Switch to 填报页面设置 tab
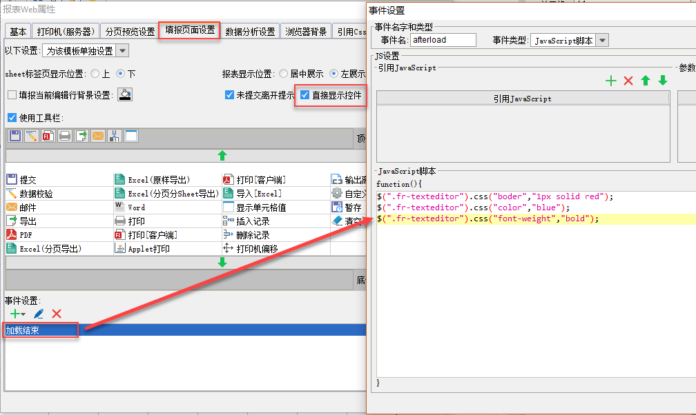This screenshot has width=696, height=415. coord(189,30)
